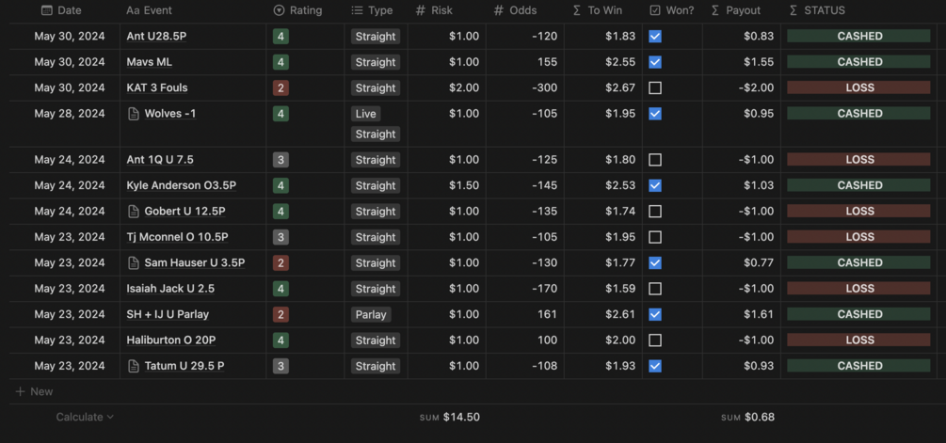This screenshot has width=946, height=443.
Task: Open the SH + IJ U Parlay entry
Action: 168,314
